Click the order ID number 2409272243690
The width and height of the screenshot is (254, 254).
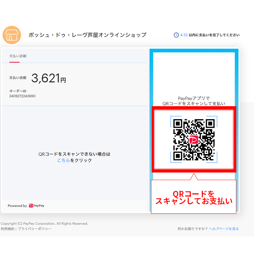pos(22,96)
